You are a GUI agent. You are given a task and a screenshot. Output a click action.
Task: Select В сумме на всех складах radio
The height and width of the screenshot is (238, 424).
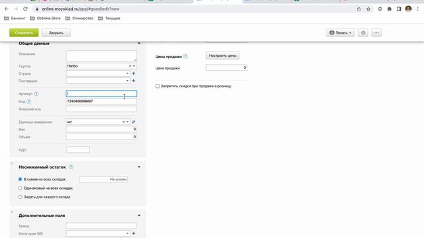click(x=20, y=179)
